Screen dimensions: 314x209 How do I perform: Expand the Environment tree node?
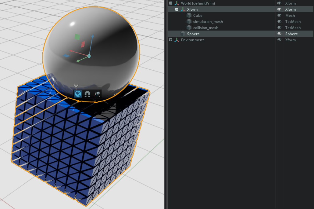(x=171, y=40)
